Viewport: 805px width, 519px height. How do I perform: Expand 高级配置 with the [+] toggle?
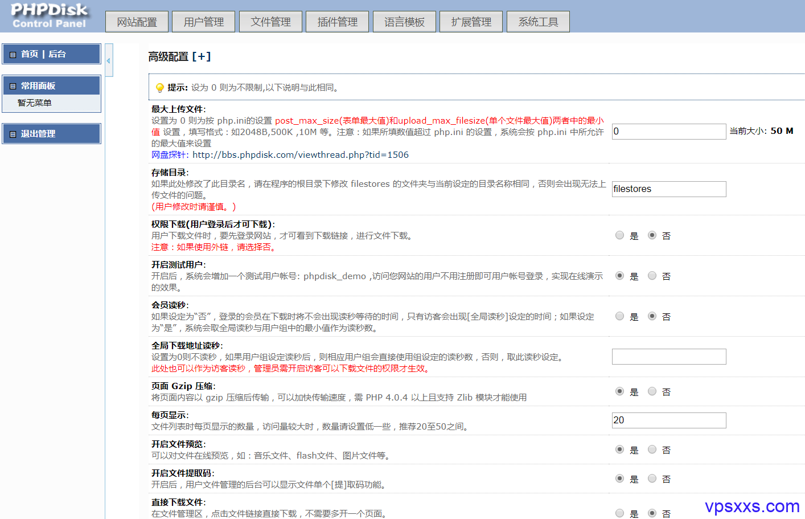click(202, 56)
